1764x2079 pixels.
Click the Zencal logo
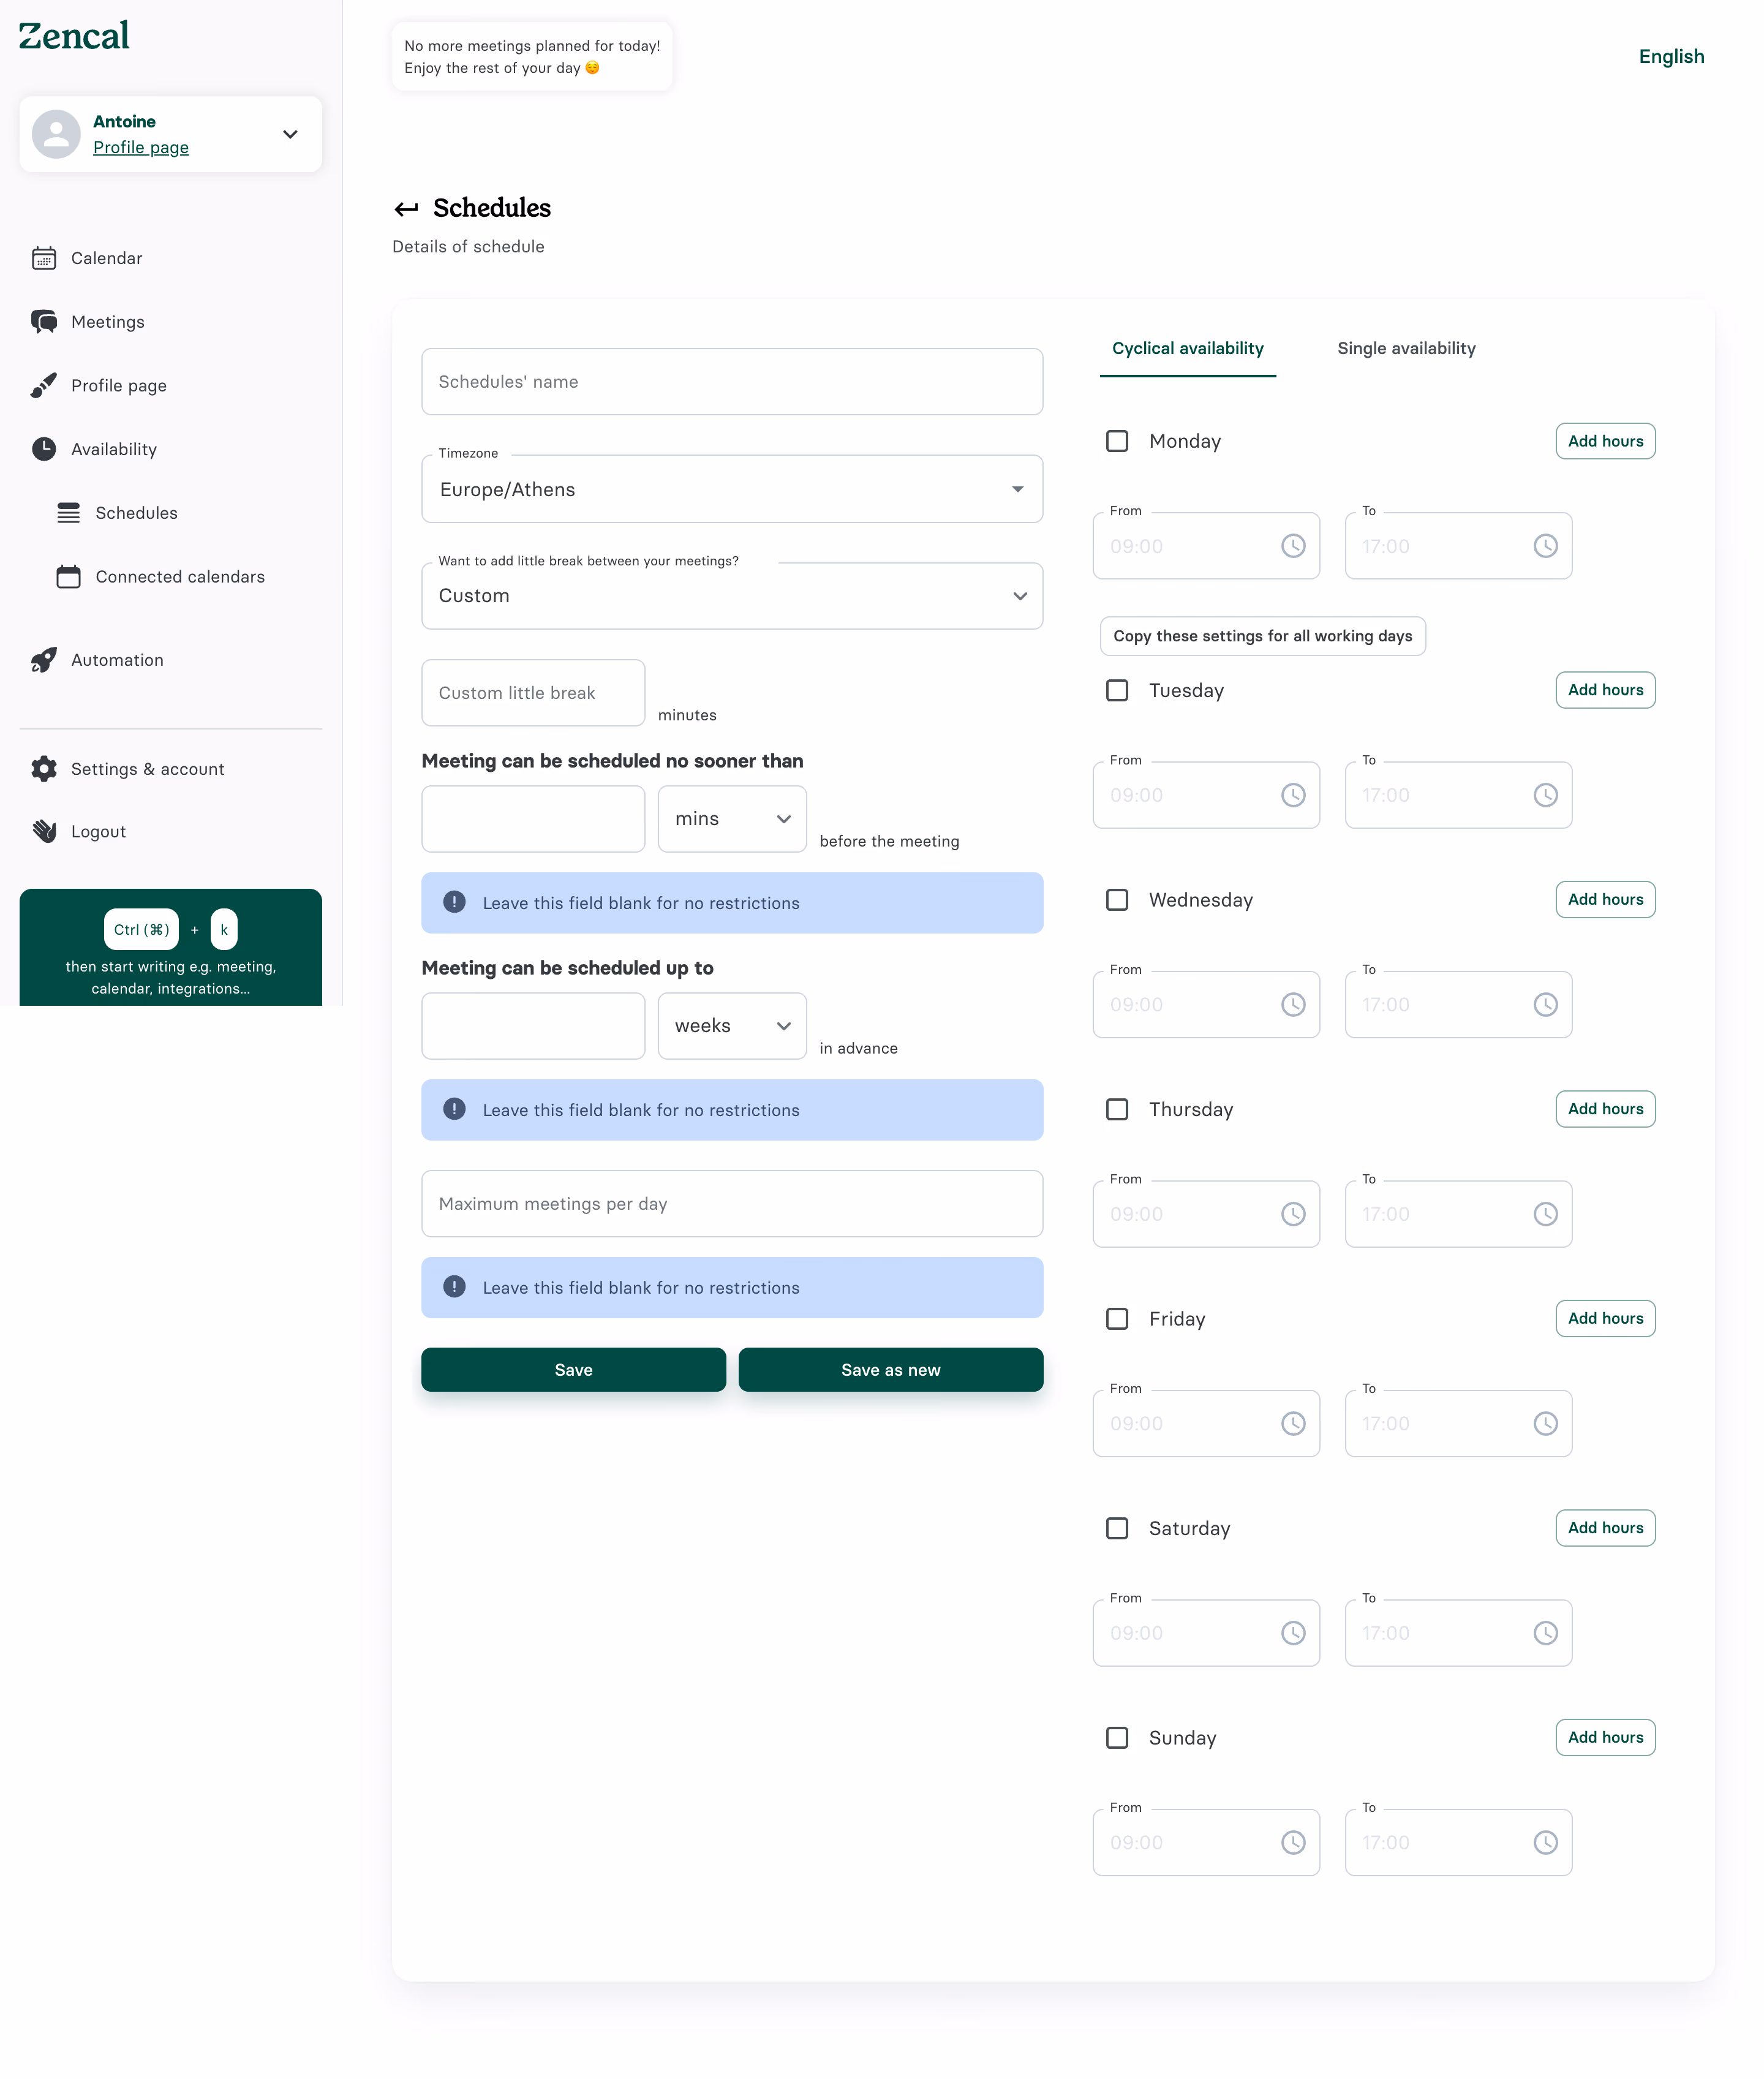(74, 36)
